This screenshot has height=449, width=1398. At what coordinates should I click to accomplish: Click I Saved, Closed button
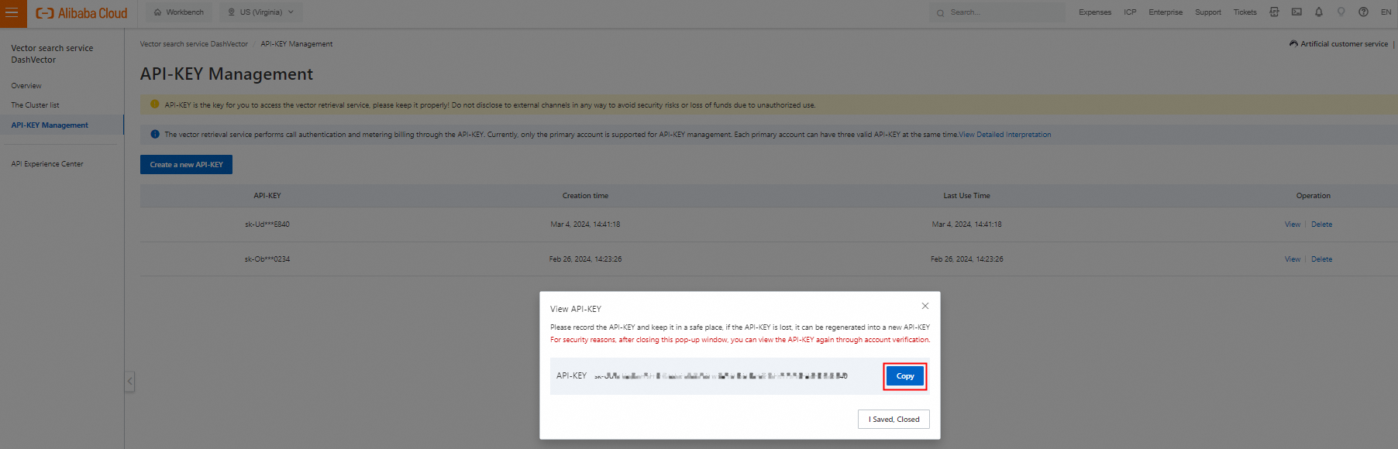click(x=894, y=419)
